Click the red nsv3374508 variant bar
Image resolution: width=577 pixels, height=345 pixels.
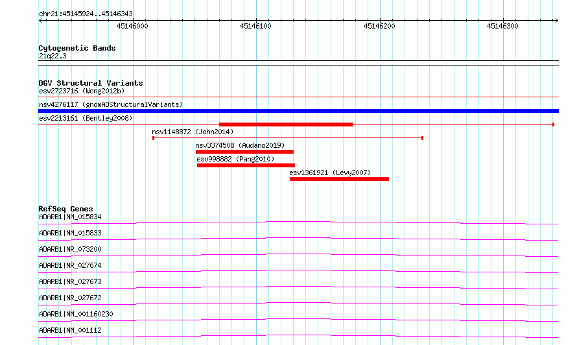click(244, 152)
